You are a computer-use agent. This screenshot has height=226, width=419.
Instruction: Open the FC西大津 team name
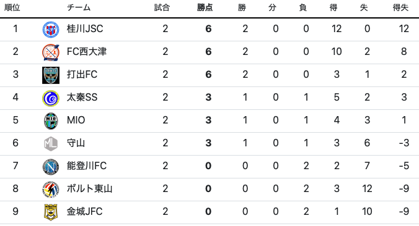click(87, 52)
